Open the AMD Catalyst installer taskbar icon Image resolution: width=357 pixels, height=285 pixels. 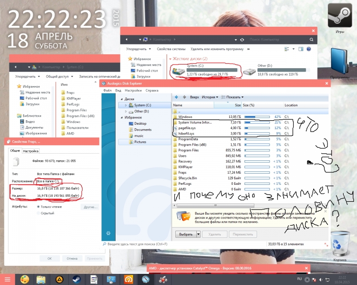(x=163, y=280)
